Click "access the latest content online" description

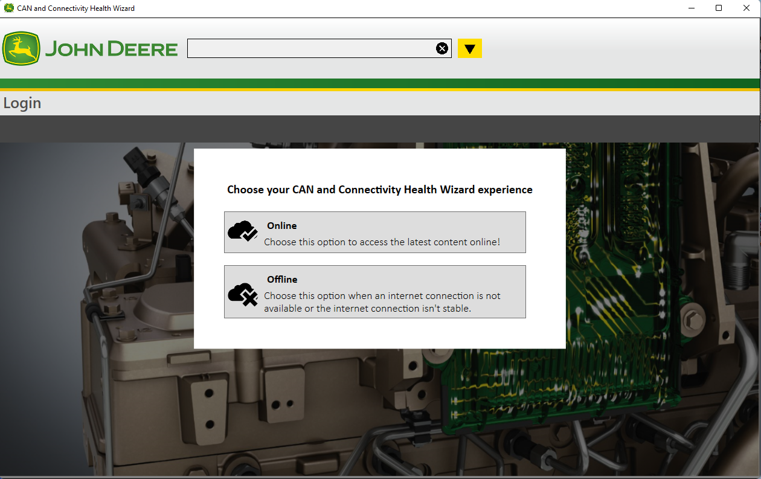382,242
